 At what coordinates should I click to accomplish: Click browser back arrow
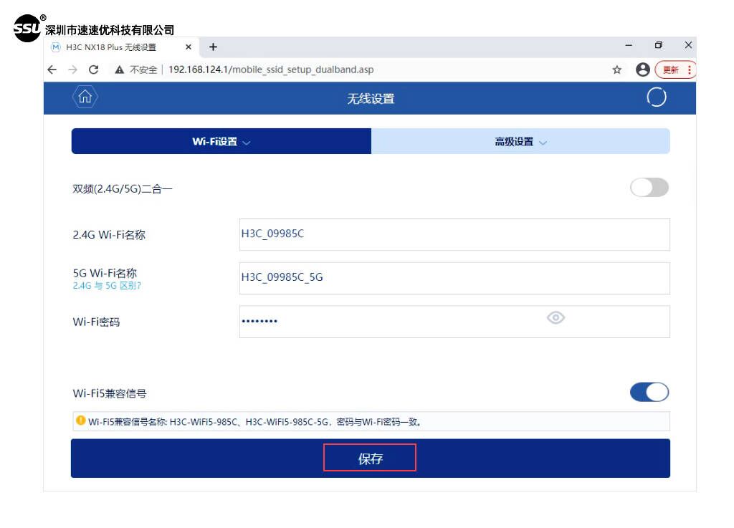[x=52, y=69]
